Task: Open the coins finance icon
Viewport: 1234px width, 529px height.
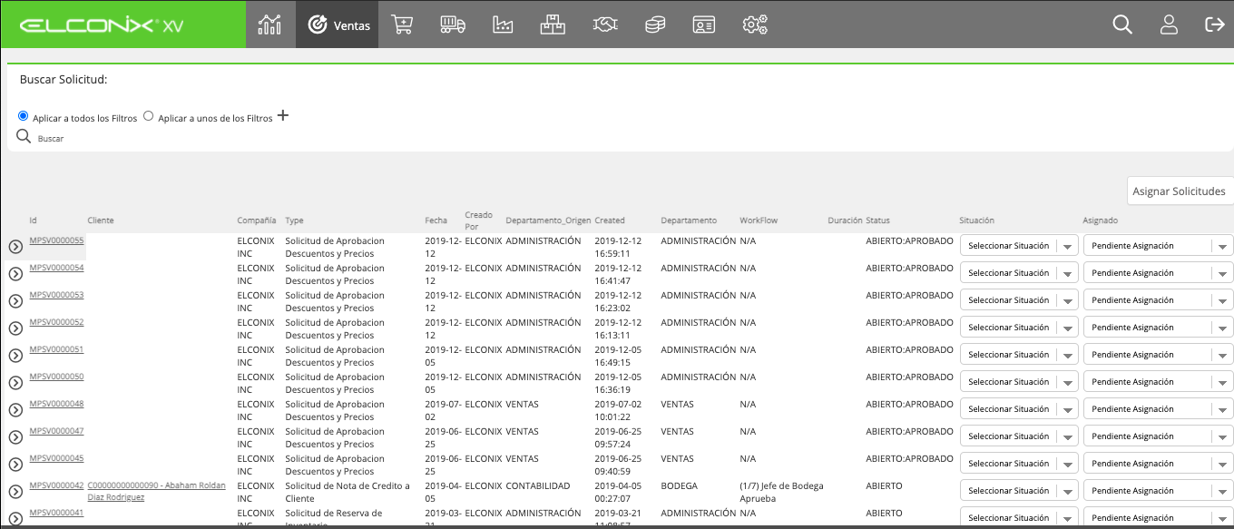Action: coord(655,24)
